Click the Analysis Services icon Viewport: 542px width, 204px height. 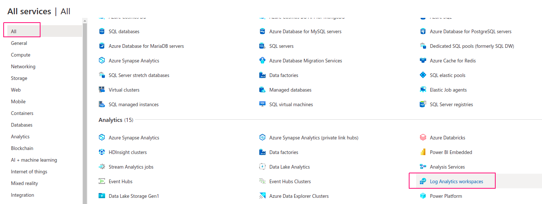[x=423, y=167]
